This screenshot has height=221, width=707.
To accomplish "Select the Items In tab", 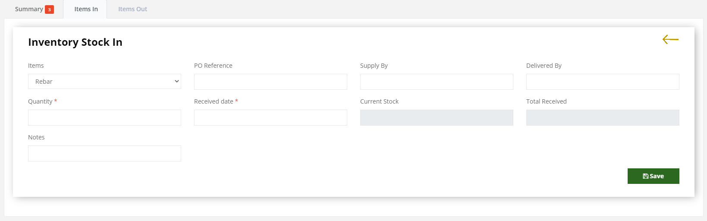I will pyautogui.click(x=86, y=9).
